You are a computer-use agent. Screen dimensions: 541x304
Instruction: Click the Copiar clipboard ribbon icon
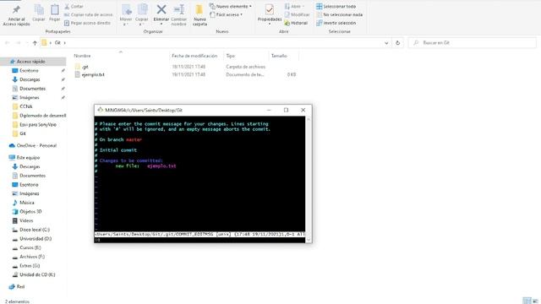[39, 10]
